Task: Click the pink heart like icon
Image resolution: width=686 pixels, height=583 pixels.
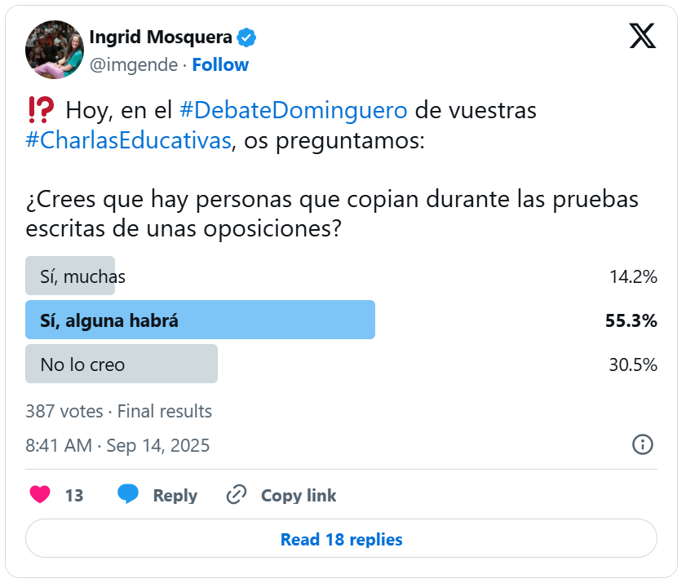Action: pos(40,495)
